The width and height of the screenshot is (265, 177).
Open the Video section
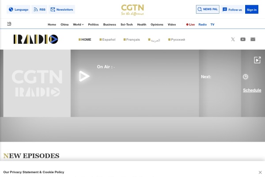click(x=172, y=25)
